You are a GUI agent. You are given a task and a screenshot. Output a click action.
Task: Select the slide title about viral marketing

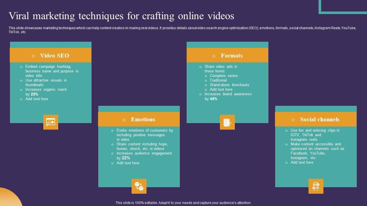(121, 16)
